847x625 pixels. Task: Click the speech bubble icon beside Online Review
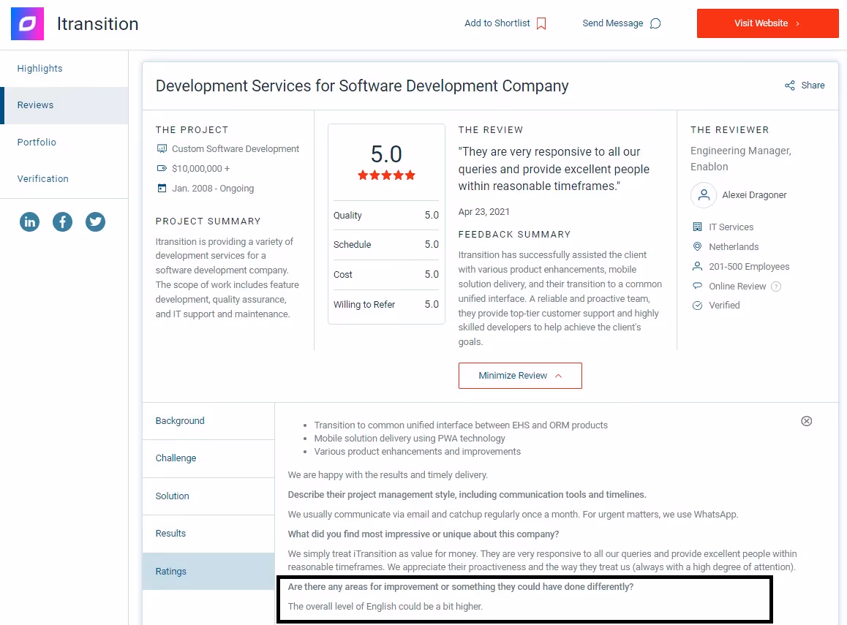697,286
